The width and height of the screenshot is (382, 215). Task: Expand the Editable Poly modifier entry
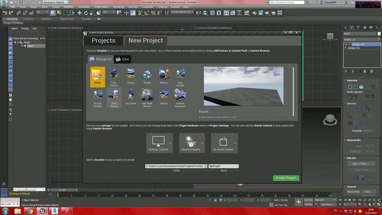[346, 48]
